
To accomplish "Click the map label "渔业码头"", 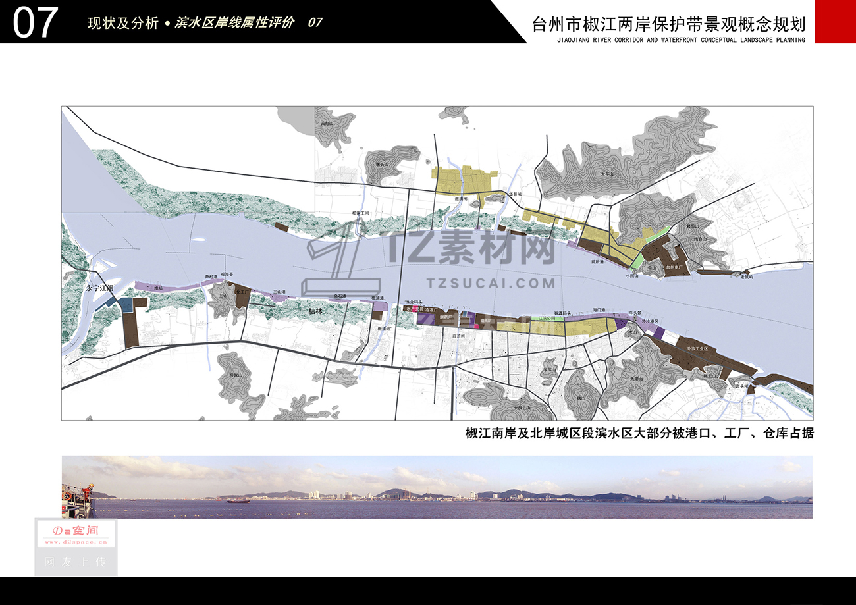I will pos(414,302).
